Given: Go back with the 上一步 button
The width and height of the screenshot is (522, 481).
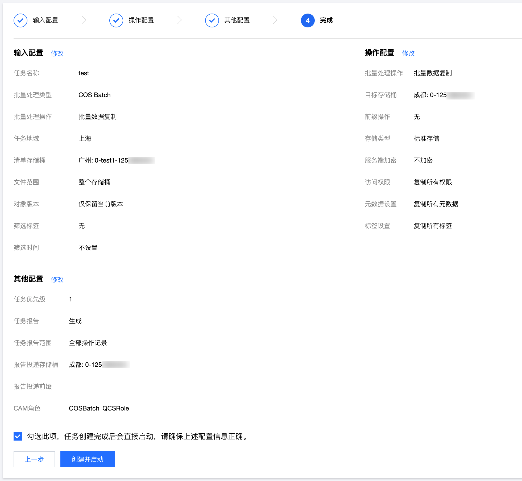Looking at the screenshot, I should (34, 459).
